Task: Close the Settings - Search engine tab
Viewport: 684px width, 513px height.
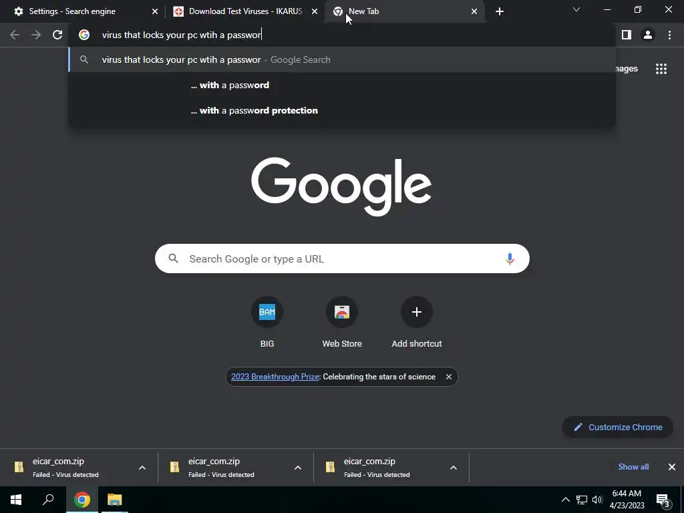Action: pos(155,11)
